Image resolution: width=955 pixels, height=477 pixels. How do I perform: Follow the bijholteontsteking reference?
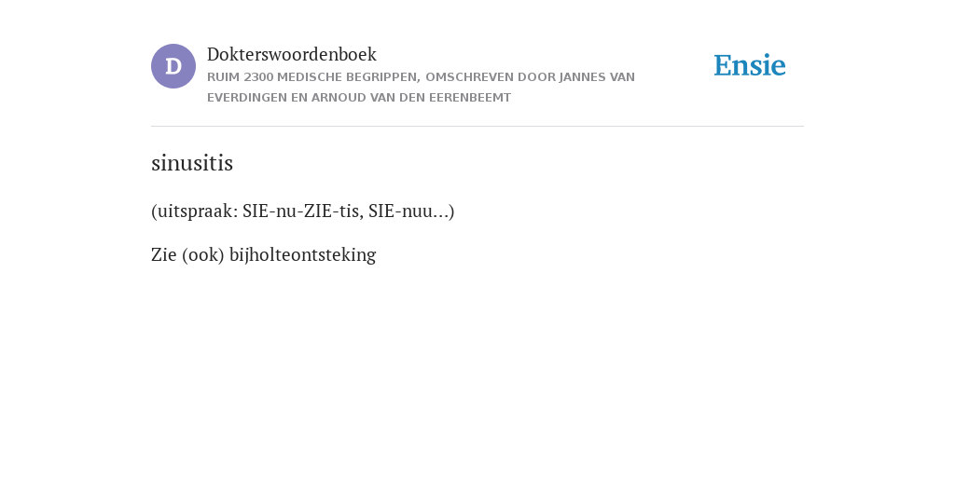(x=303, y=255)
